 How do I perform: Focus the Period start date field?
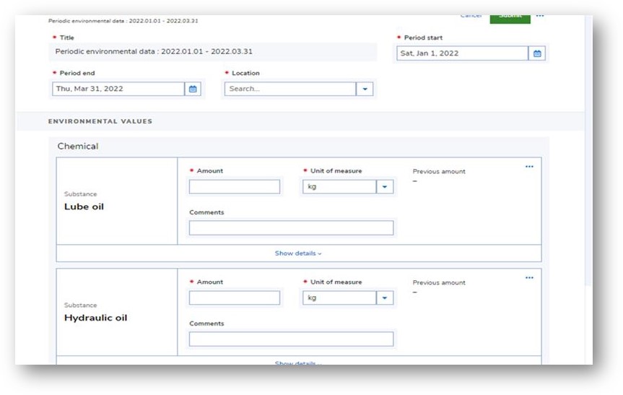(x=463, y=53)
